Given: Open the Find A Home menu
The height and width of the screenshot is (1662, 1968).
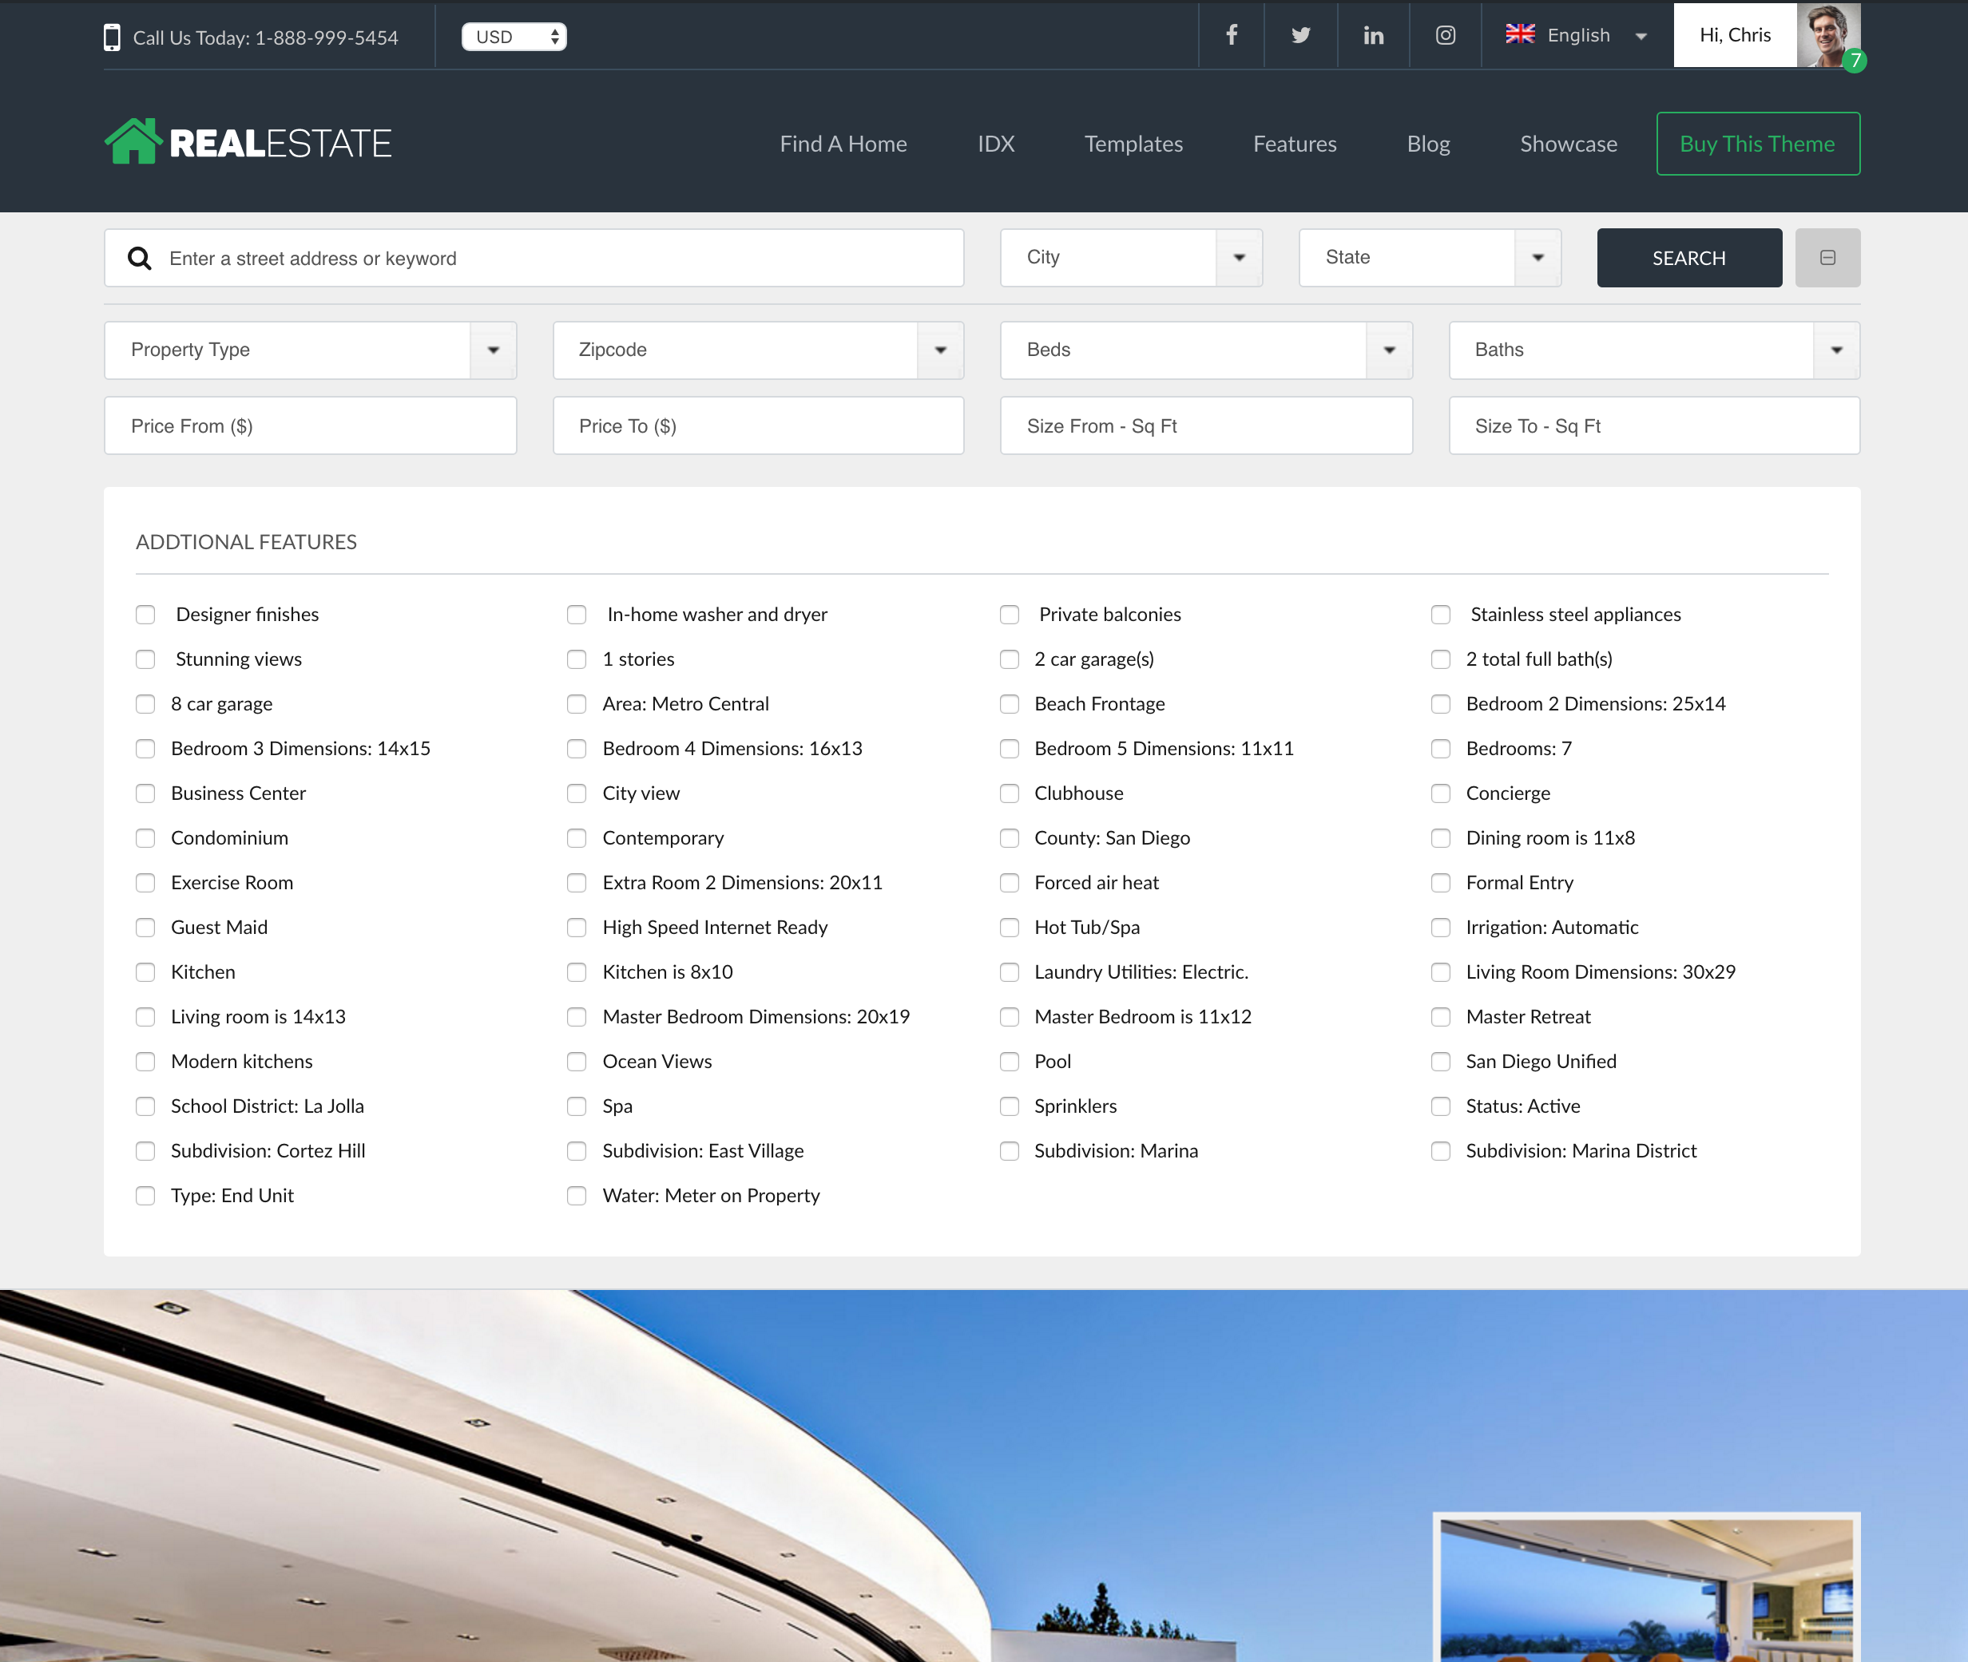Looking at the screenshot, I should (x=843, y=144).
